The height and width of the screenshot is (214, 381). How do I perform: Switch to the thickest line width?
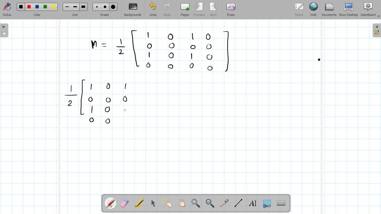pos(83,6)
